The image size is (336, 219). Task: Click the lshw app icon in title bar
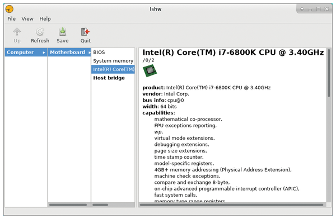point(10,9)
